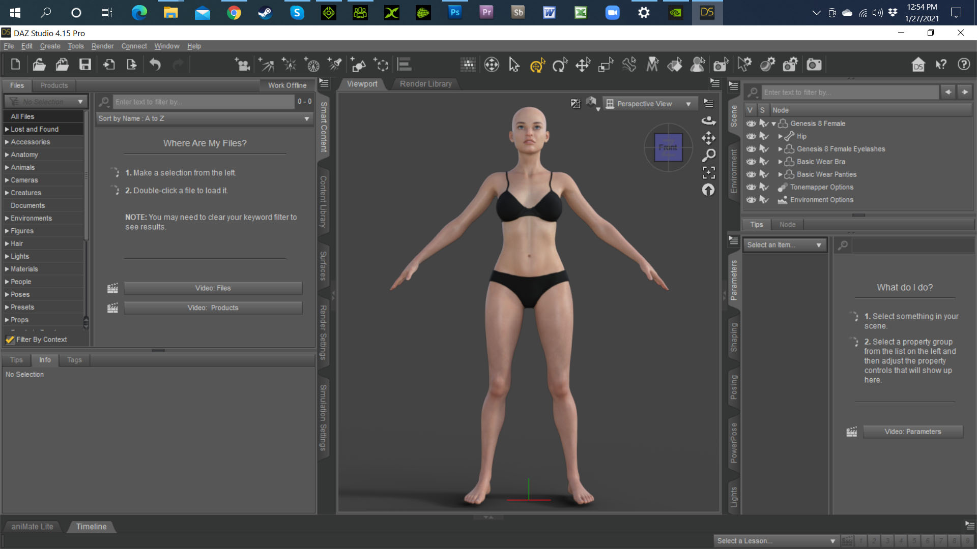Click the Video: Parameters button

pyautogui.click(x=913, y=432)
